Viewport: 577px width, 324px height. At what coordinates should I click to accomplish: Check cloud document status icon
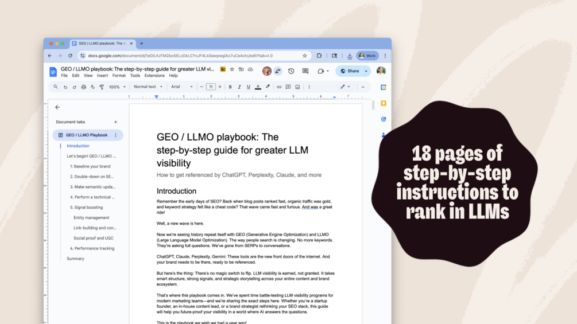tap(250, 69)
